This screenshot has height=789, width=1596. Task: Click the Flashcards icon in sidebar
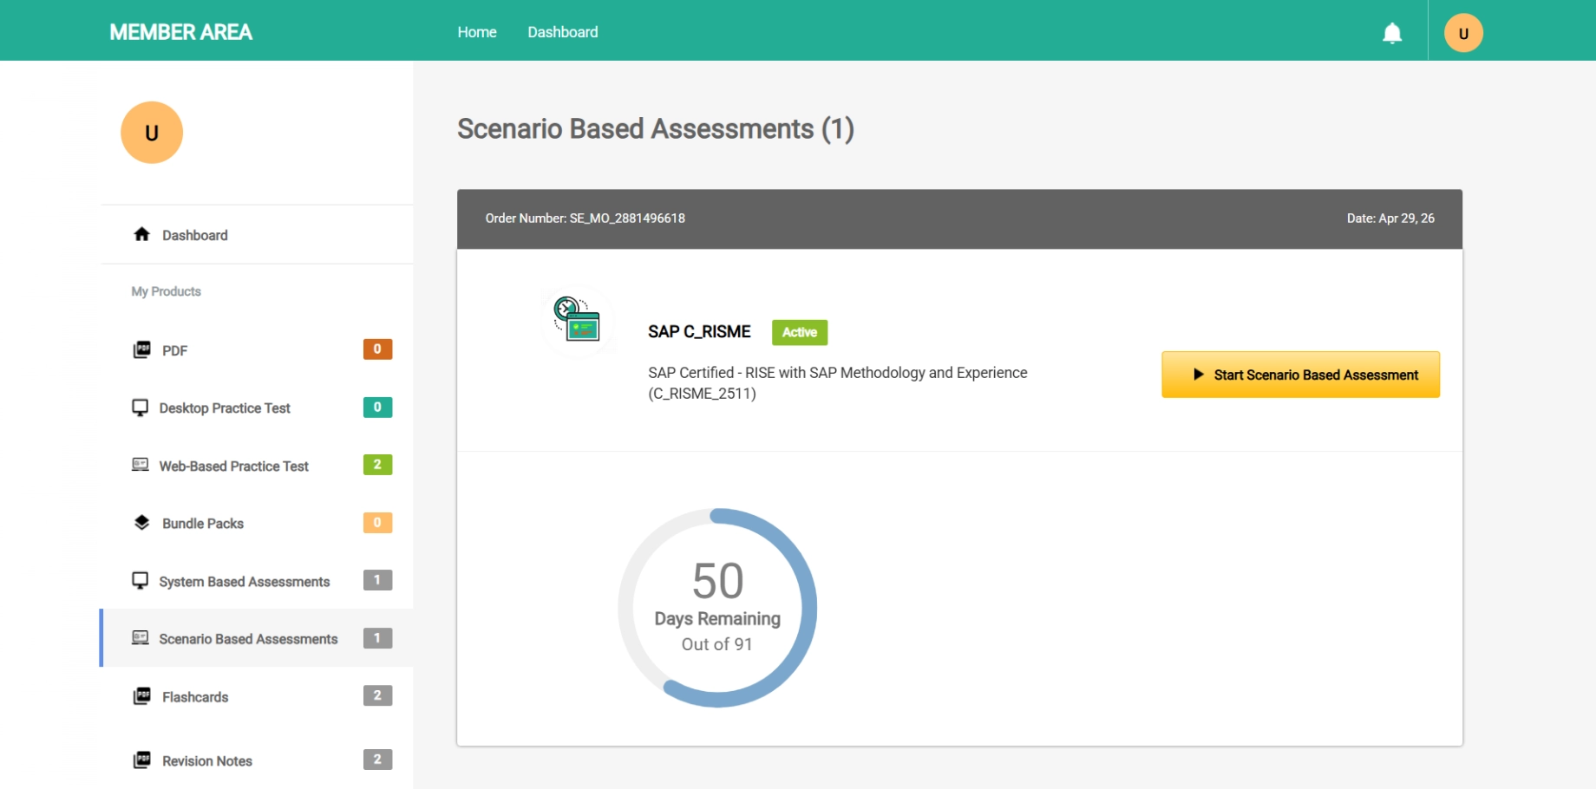[141, 696]
